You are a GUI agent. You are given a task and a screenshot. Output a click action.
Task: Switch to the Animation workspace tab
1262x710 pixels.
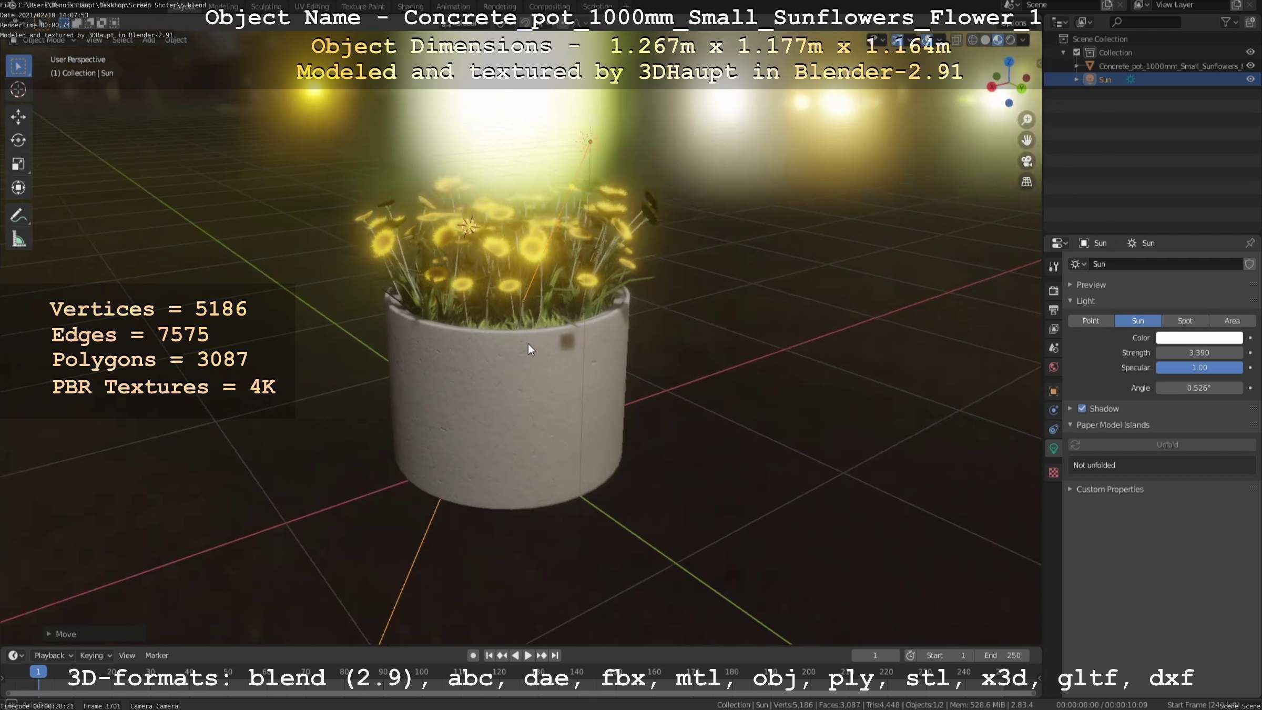453,6
